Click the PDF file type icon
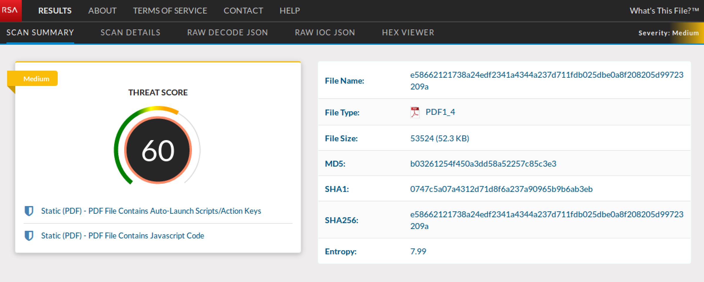This screenshot has width=704, height=282. pyautogui.click(x=415, y=112)
